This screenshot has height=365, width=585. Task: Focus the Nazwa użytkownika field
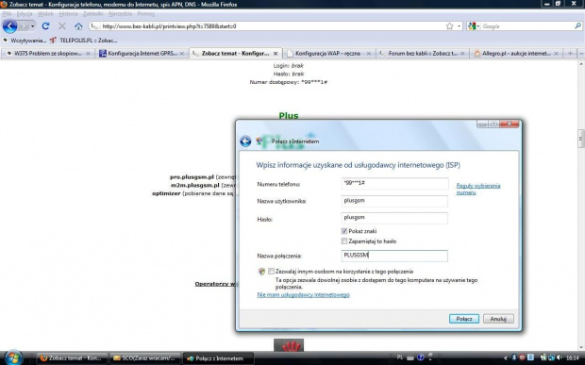tap(394, 201)
